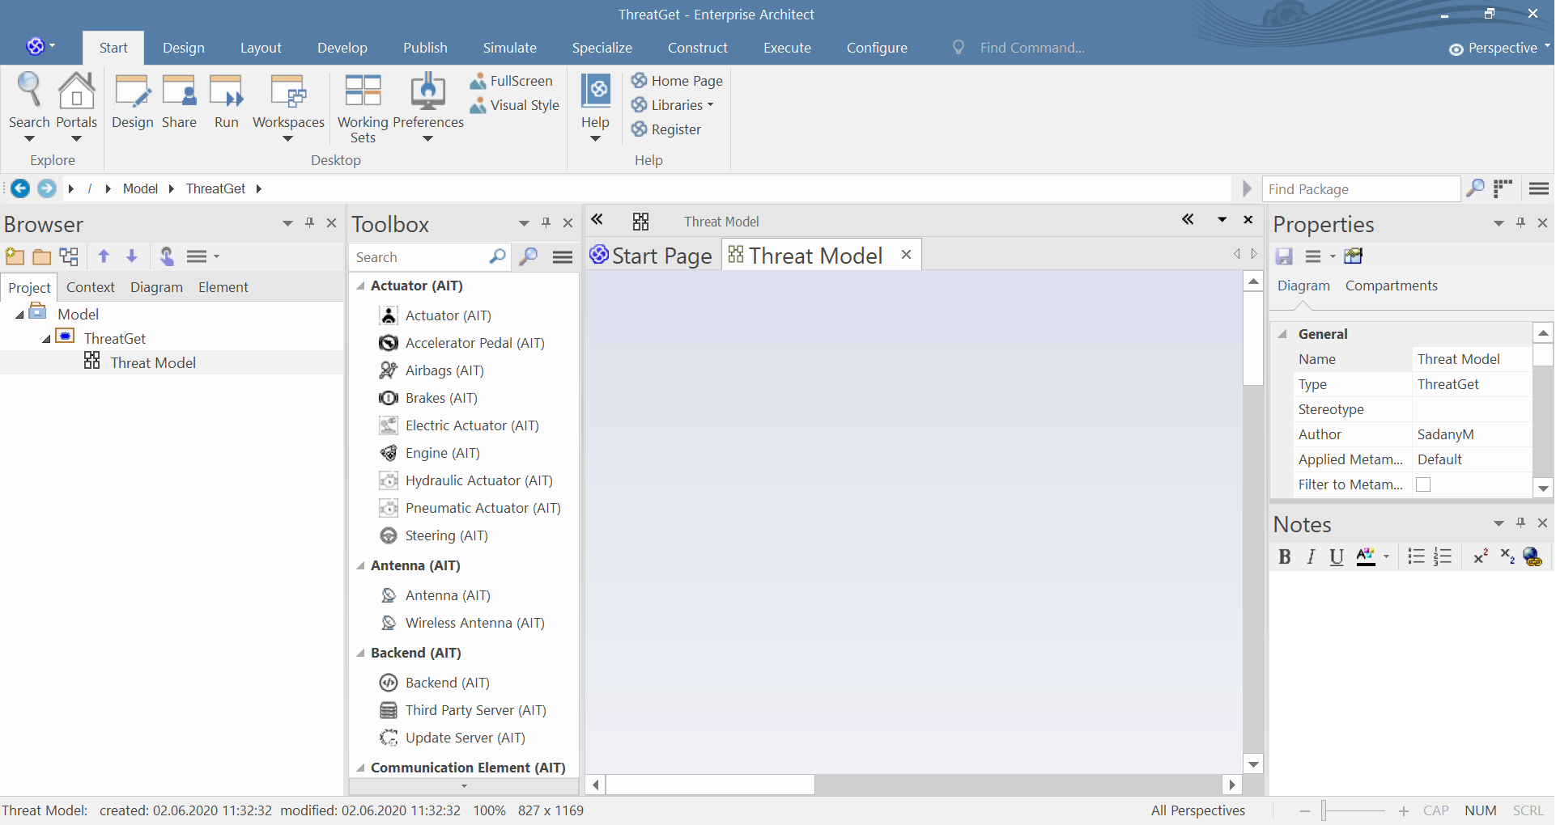Open the Notes font color dropdown arrow

(x=1387, y=556)
